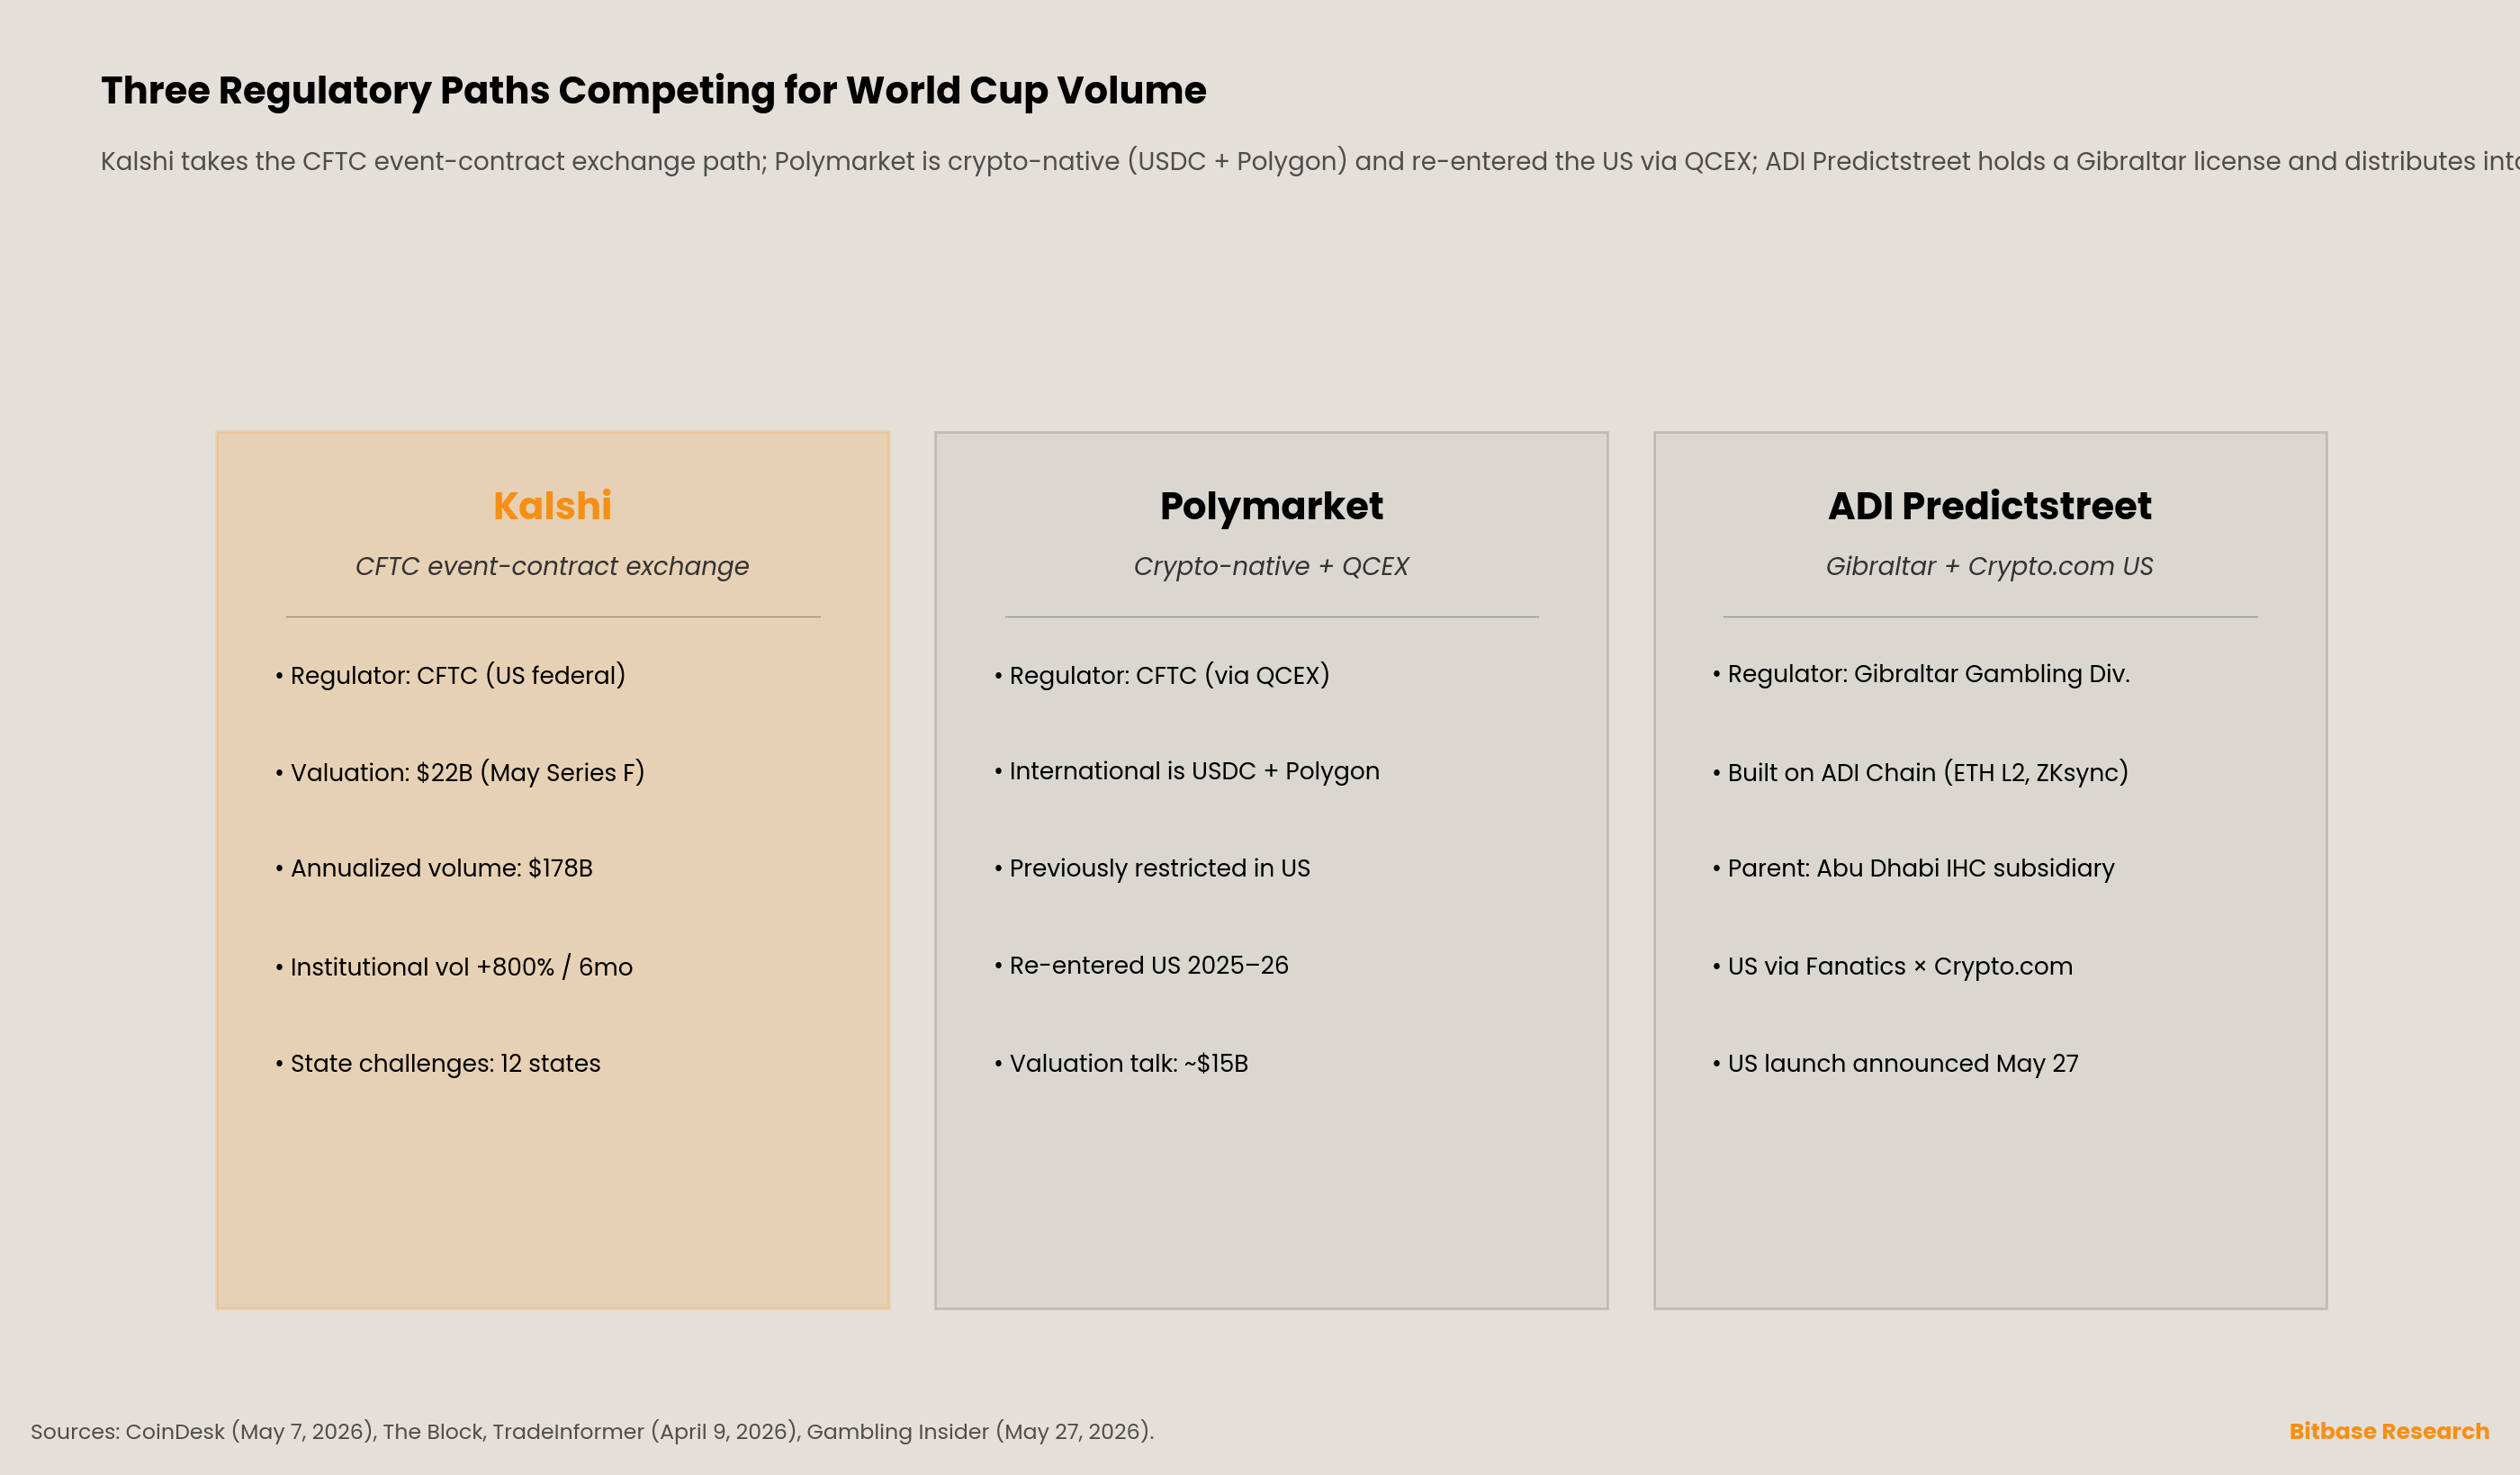Click 'Valuation talk: ~$15B' bullet
The image size is (2520, 1475).
click(1121, 1063)
